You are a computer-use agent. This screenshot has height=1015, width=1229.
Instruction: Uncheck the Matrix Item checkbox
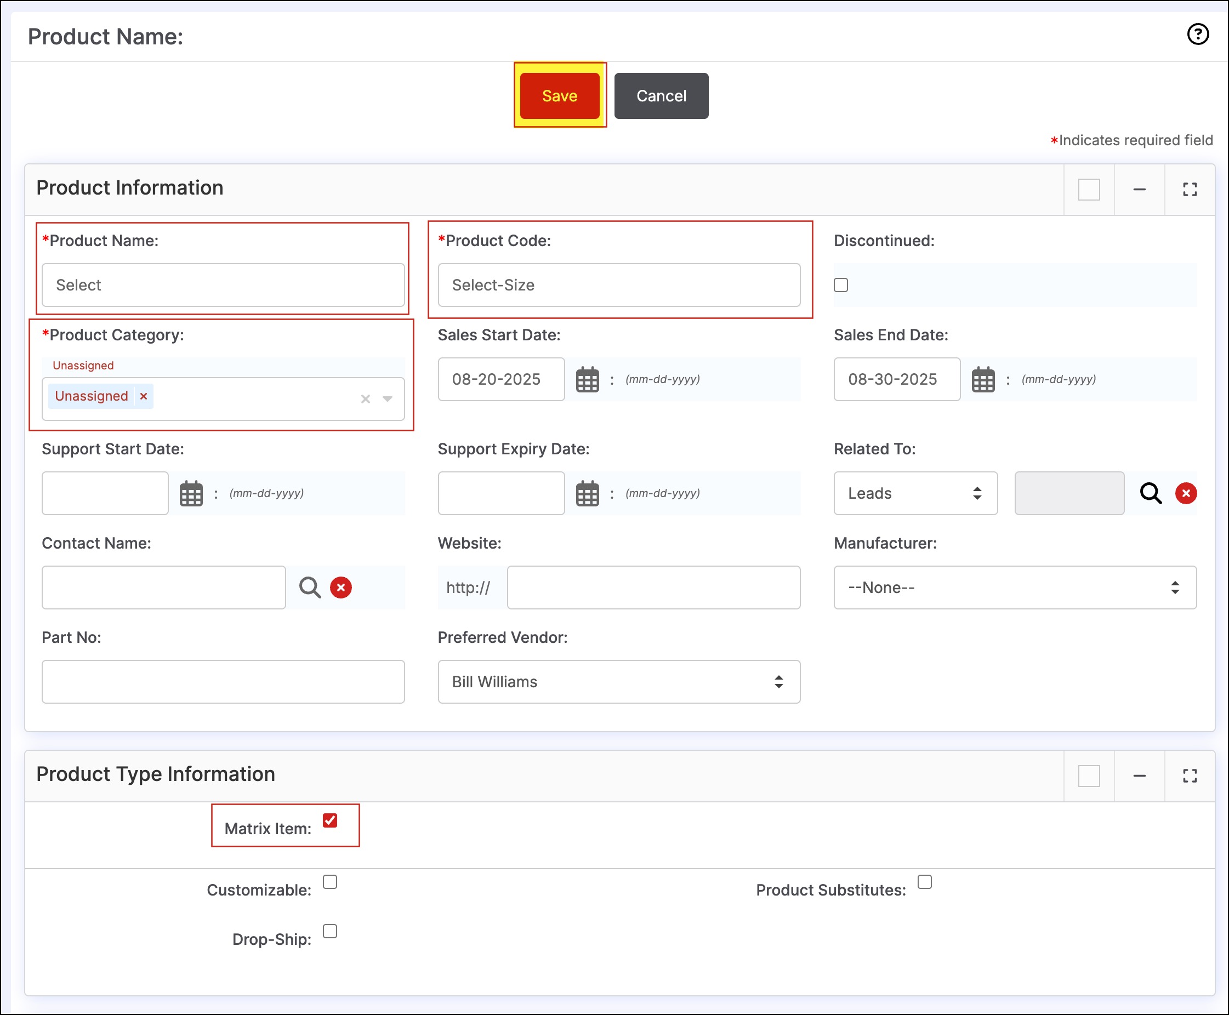click(330, 820)
